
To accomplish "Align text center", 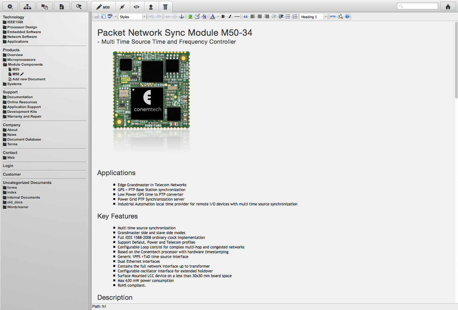I will tap(260, 17).
